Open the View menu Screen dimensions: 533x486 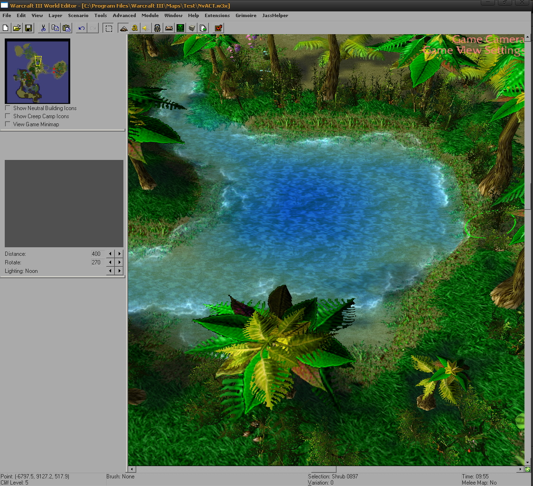[x=37, y=15]
